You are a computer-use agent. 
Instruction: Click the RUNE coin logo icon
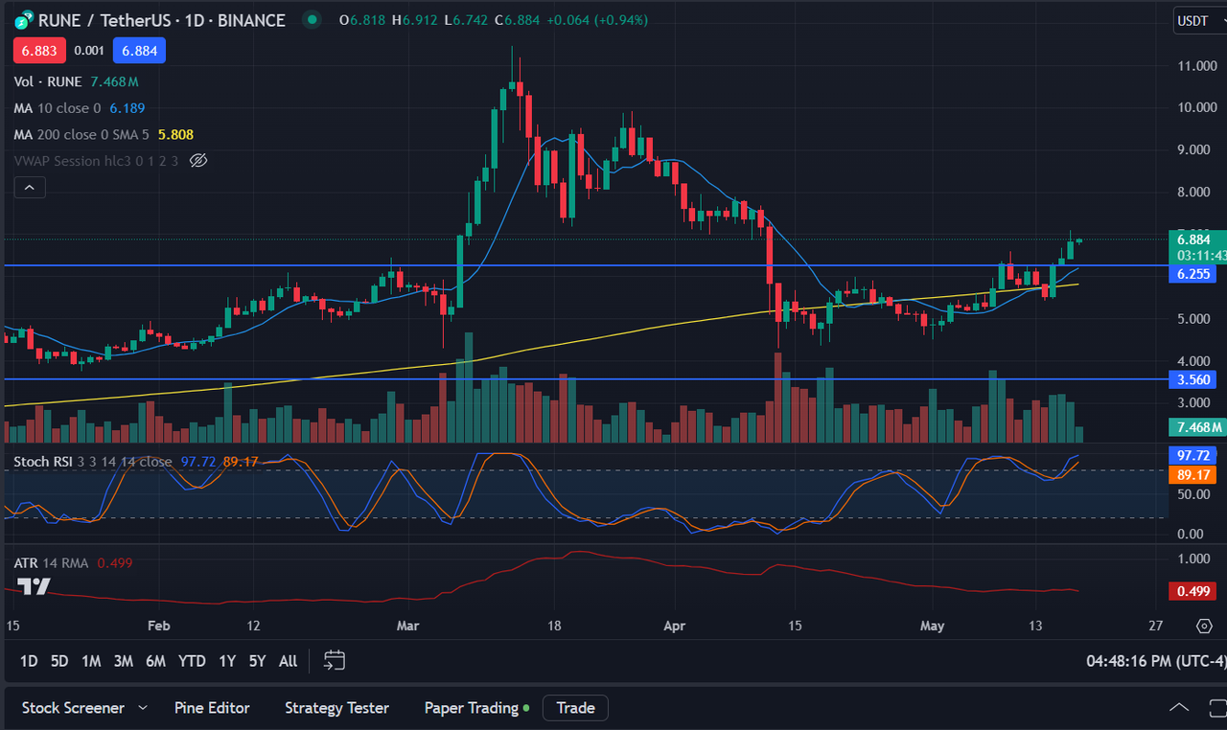point(22,20)
